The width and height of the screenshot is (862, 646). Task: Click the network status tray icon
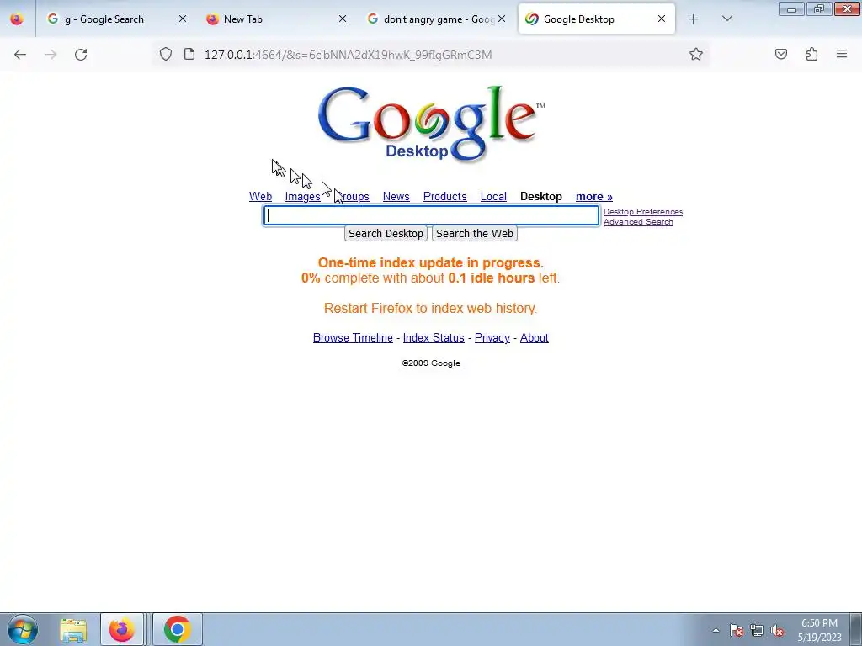click(x=757, y=630)
